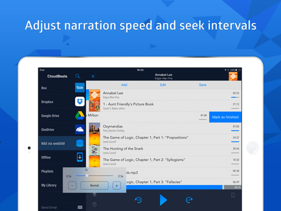Select the Ozymandias track row

click(x=163, y=128)
